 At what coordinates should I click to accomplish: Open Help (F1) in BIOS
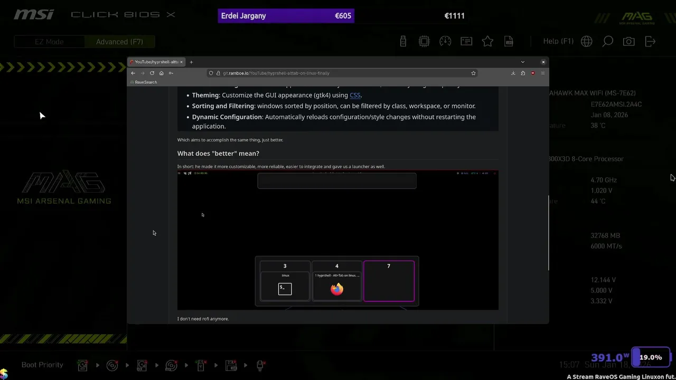tap(558, 41)
